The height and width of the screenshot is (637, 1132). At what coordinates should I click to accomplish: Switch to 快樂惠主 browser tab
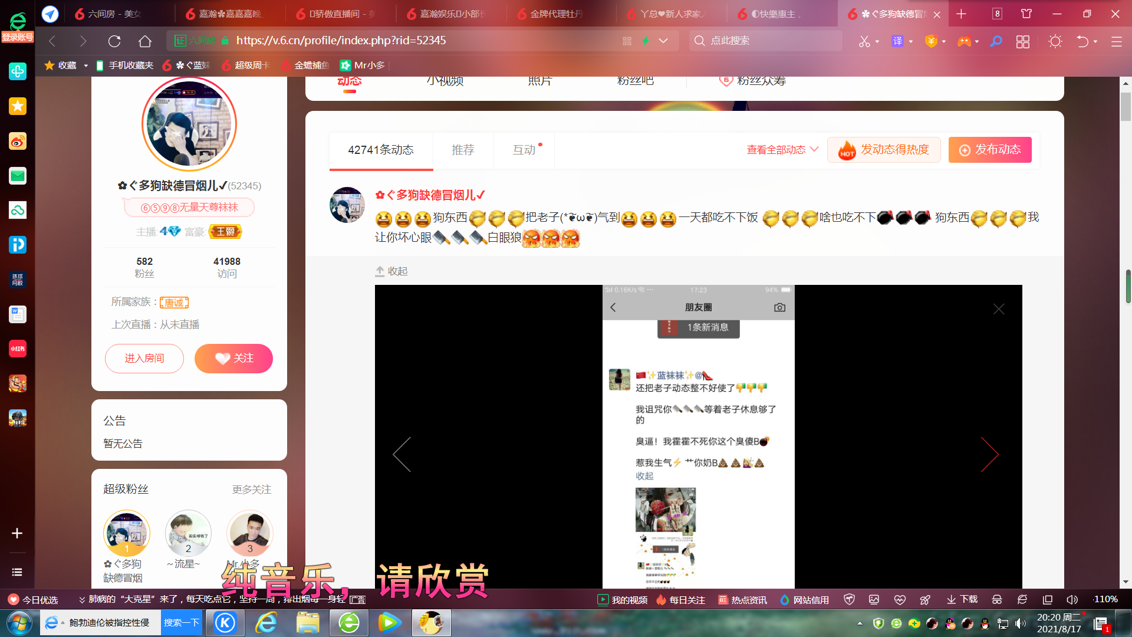[x=776, y=14]
